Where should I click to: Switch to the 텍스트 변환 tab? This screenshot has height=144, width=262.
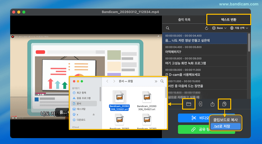(x=229, y=20)
